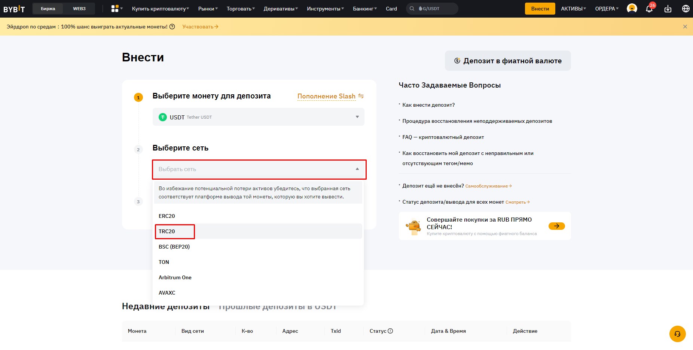Image resolution: width=693 pixels, height=350 pixels.
Task: Open the Недавние депозиты tab
Action: [x=166, y=306]
